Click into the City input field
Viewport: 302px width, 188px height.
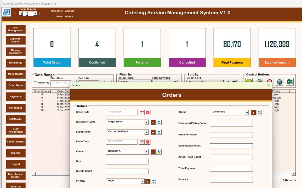tap(127, 162)
